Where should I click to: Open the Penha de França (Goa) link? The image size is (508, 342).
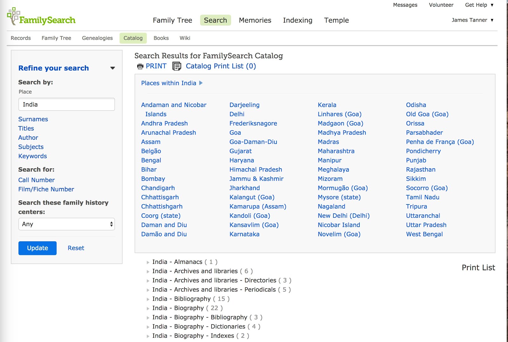pyautogui.click(x=440, y=142)
